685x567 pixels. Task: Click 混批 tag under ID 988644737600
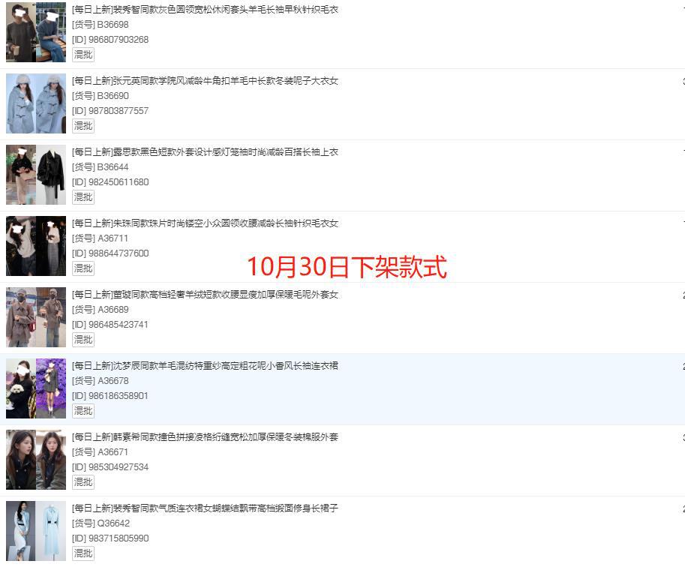point(83,268)
